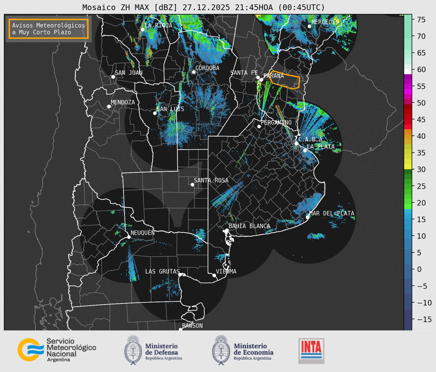
Task: Click the Mar del Plata marker
Action: coord(308,217)
